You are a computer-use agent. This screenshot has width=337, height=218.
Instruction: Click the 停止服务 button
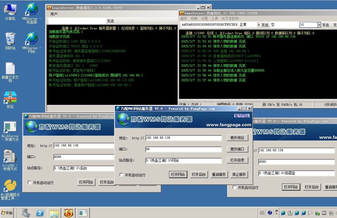239,174
